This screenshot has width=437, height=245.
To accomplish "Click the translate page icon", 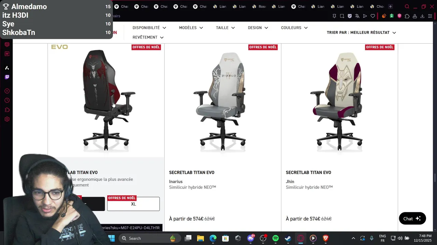I will click(x=357, y=16).
